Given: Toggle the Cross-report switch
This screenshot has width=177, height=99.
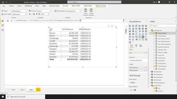Looking at the screenshot, I should click(x=134, y=82).
